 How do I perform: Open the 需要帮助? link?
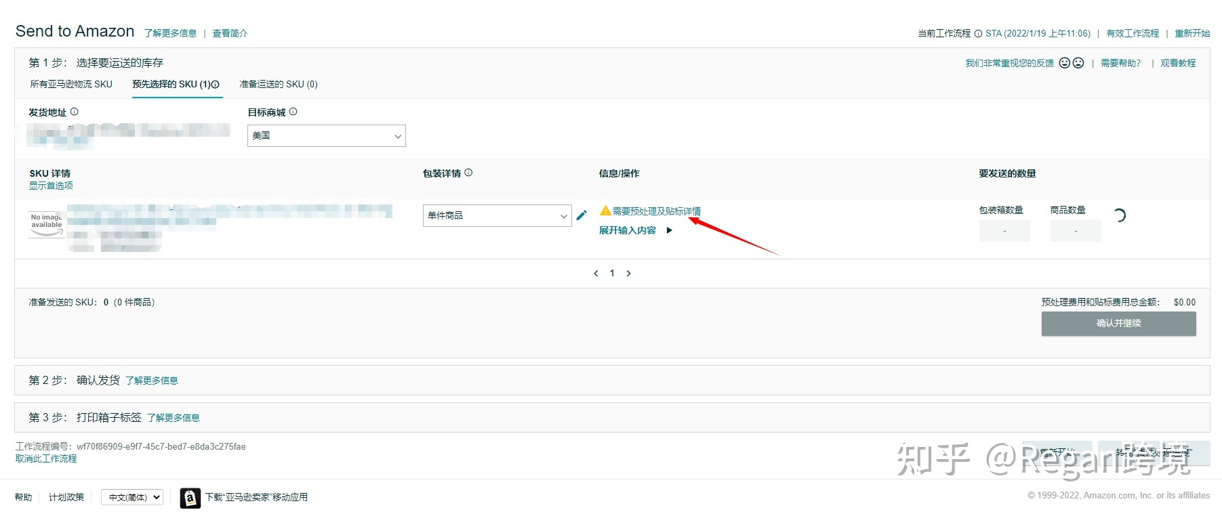pyautogui.click(x=1121, y=63)
